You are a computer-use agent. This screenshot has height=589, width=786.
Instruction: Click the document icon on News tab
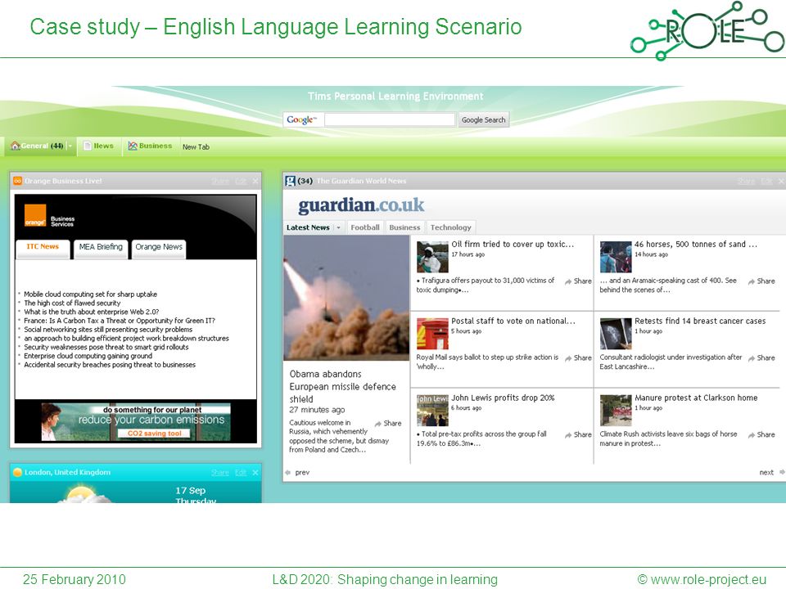[x=88, y=146]
